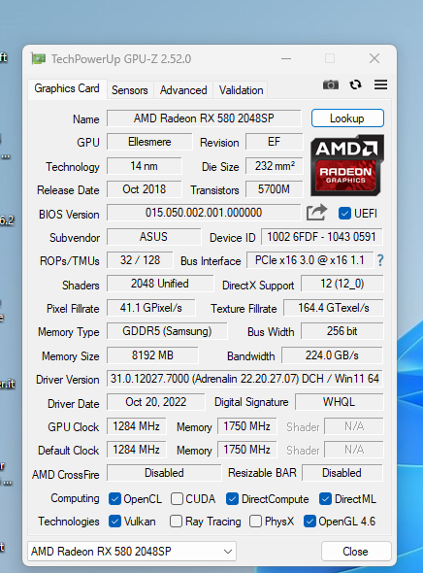Click the Default Clock row Shader N/A field
The image size is (423, 573).
point(354,450)
